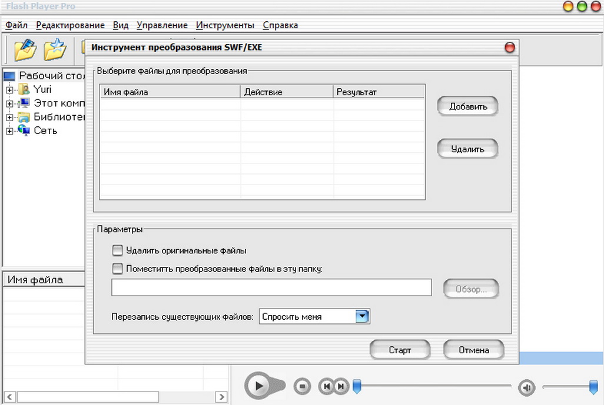Click the Добавить button

click(x=467, y=106)
